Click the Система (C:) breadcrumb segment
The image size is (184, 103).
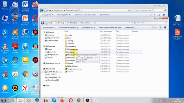[x=72, y=23]
